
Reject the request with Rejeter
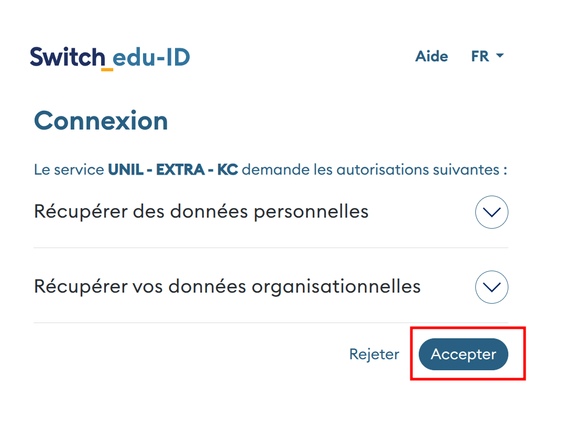tap(374, 355)
